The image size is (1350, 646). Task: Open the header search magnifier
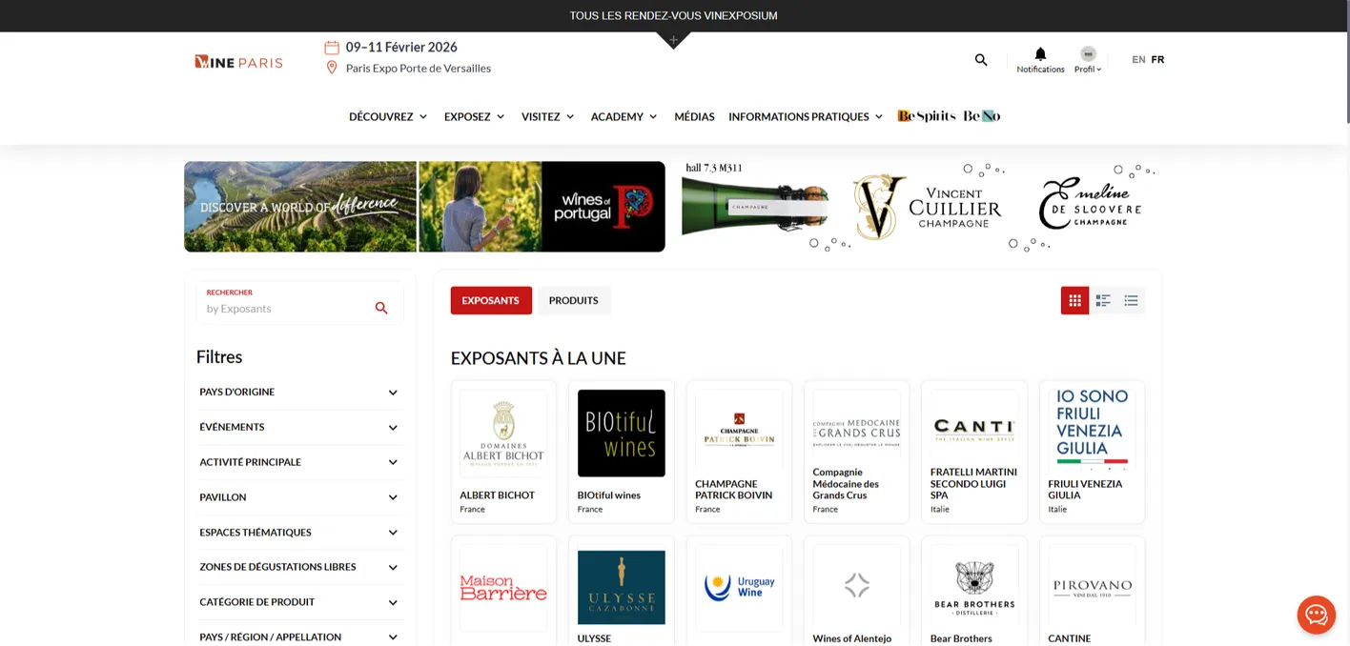click(x=981, y=59)
